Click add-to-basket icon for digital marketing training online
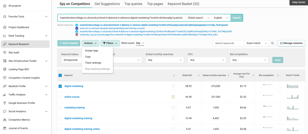This screenshot has width=308, height=134. click(173, 129)
